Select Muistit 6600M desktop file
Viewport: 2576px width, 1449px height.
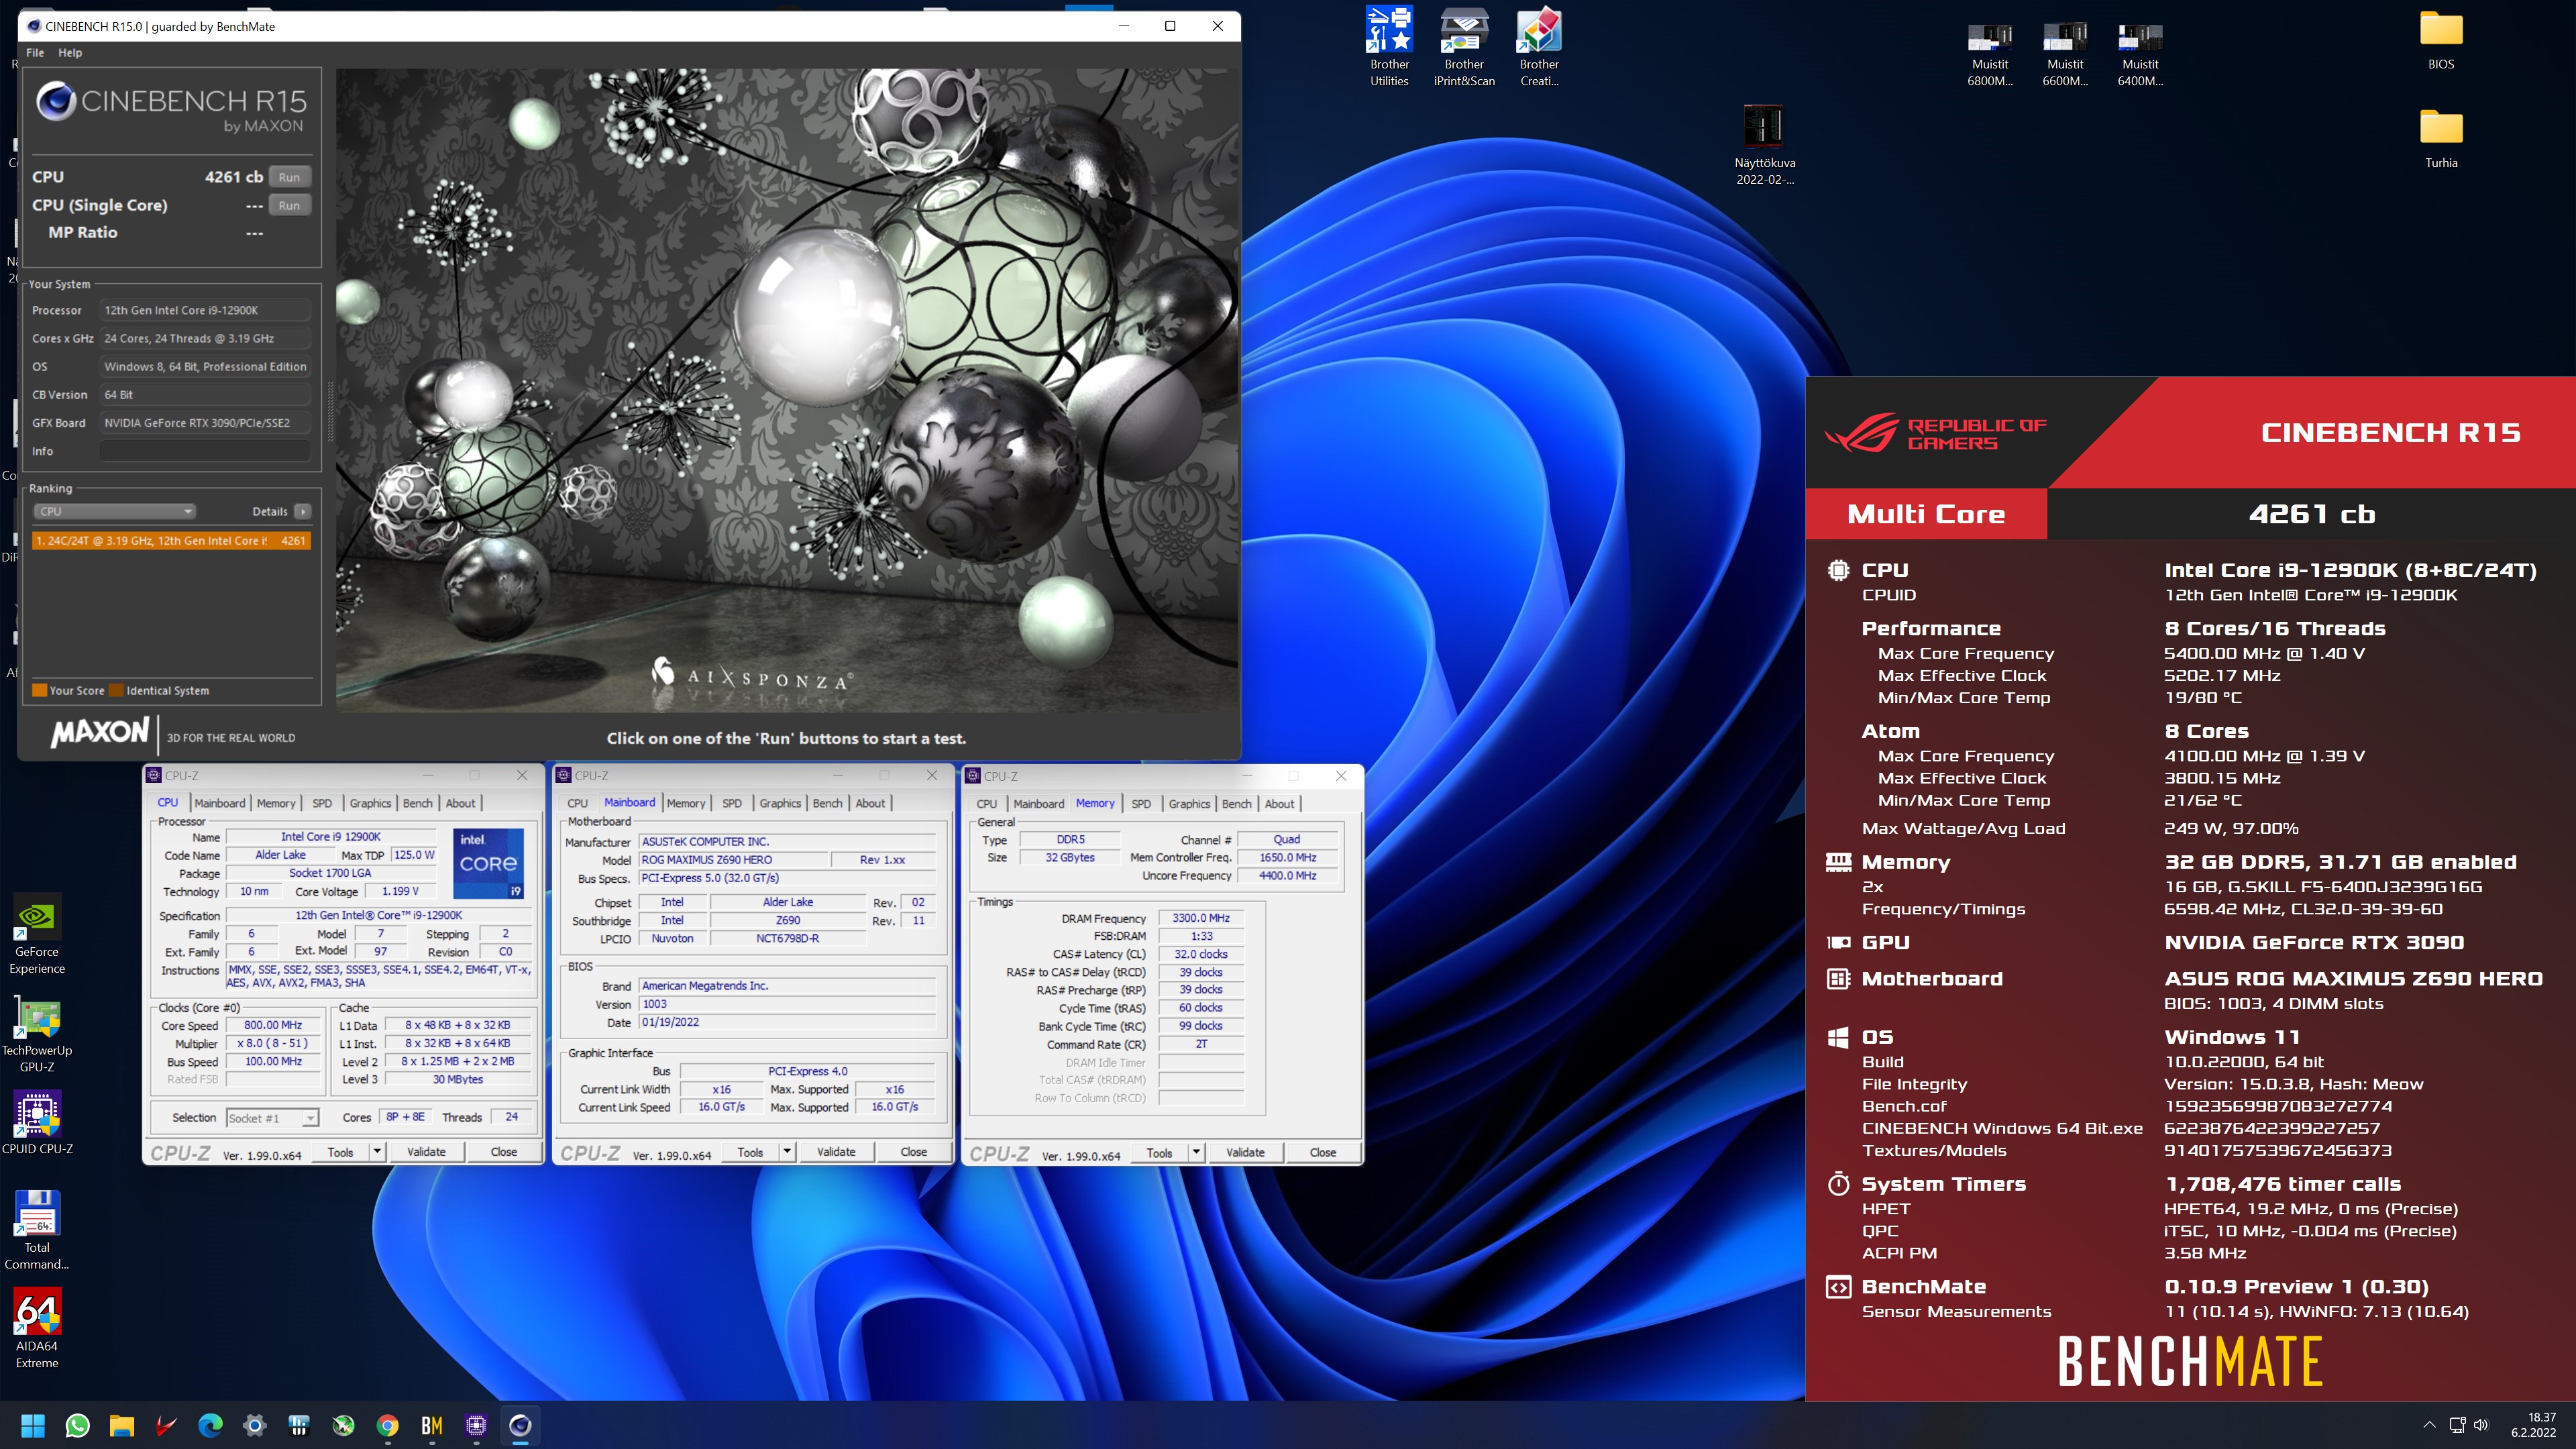coord(2065,55)
